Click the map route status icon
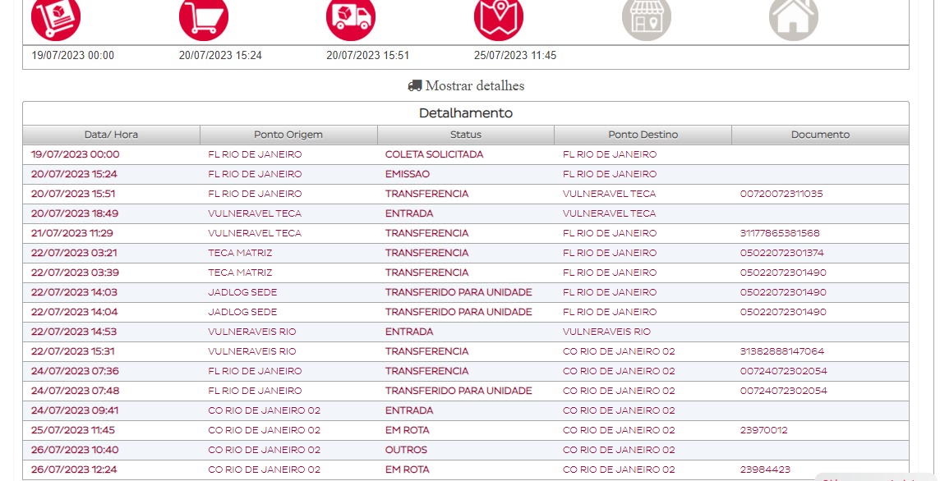 click(499, 16)
